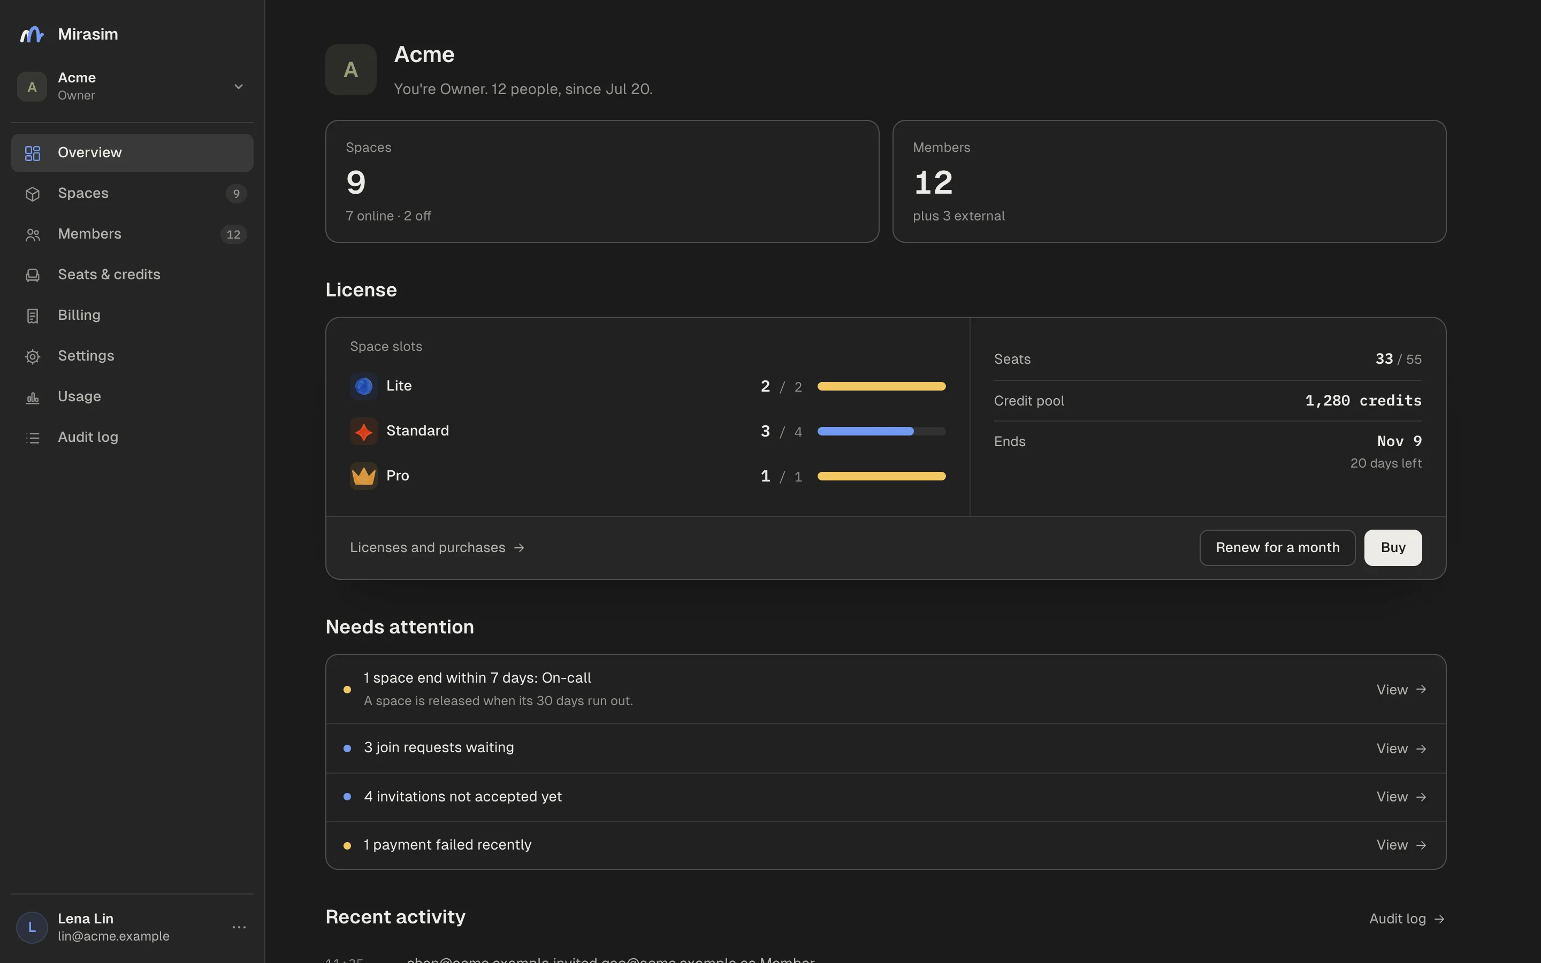The width and height of the screenshot is (1541, 963).
Task: Click the Spaces count badge 9
Action: click(x=237, y=194)
